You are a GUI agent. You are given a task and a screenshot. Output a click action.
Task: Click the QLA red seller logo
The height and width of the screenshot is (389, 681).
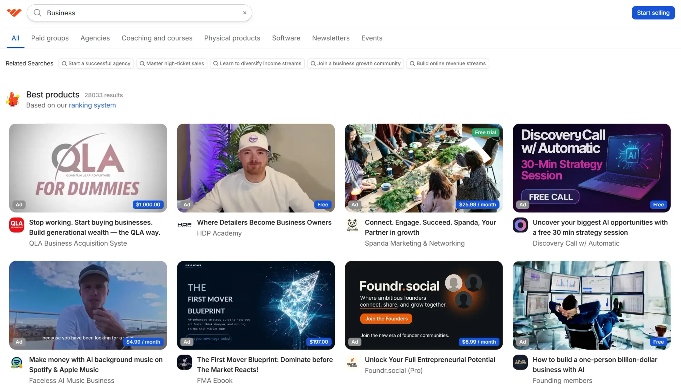(16, 225)
